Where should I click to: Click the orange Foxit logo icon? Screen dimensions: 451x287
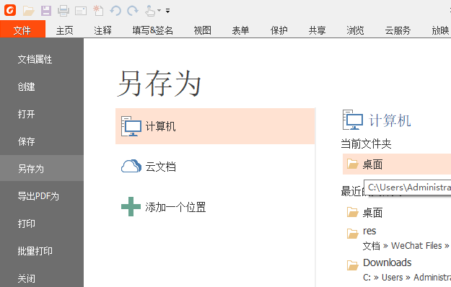[x=10, y=10]
